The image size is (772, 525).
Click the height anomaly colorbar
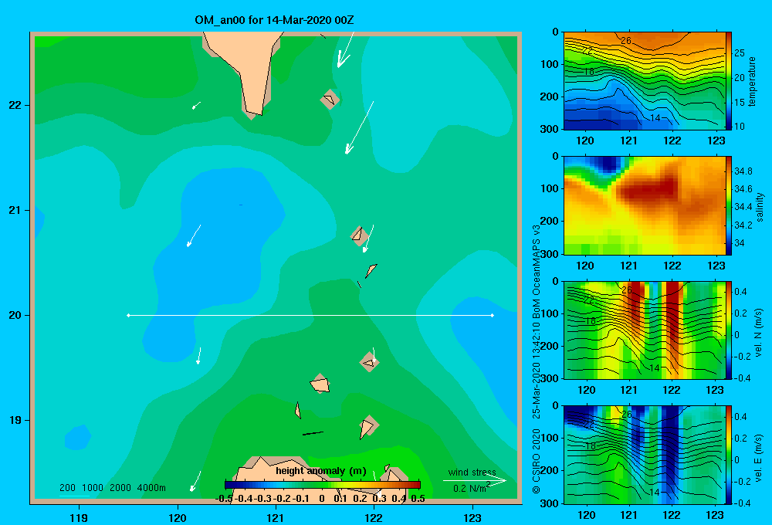coord(323,485)
